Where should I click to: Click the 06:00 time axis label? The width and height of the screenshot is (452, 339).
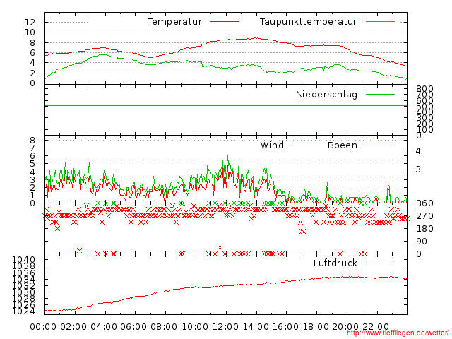(133, 327)
